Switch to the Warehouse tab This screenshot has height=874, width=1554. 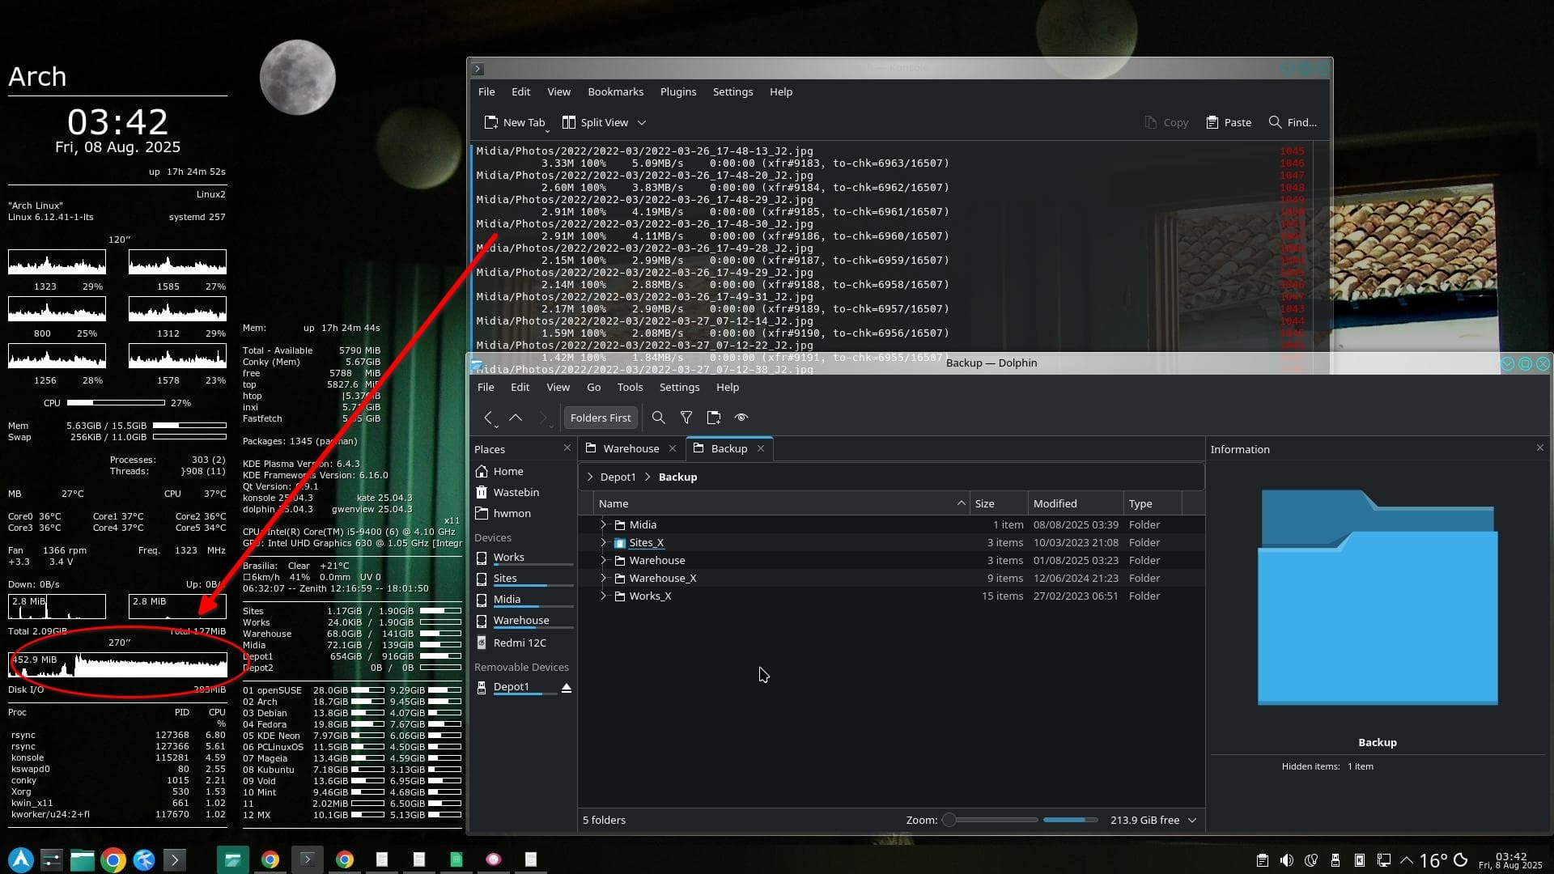click(x=631, y=448)
